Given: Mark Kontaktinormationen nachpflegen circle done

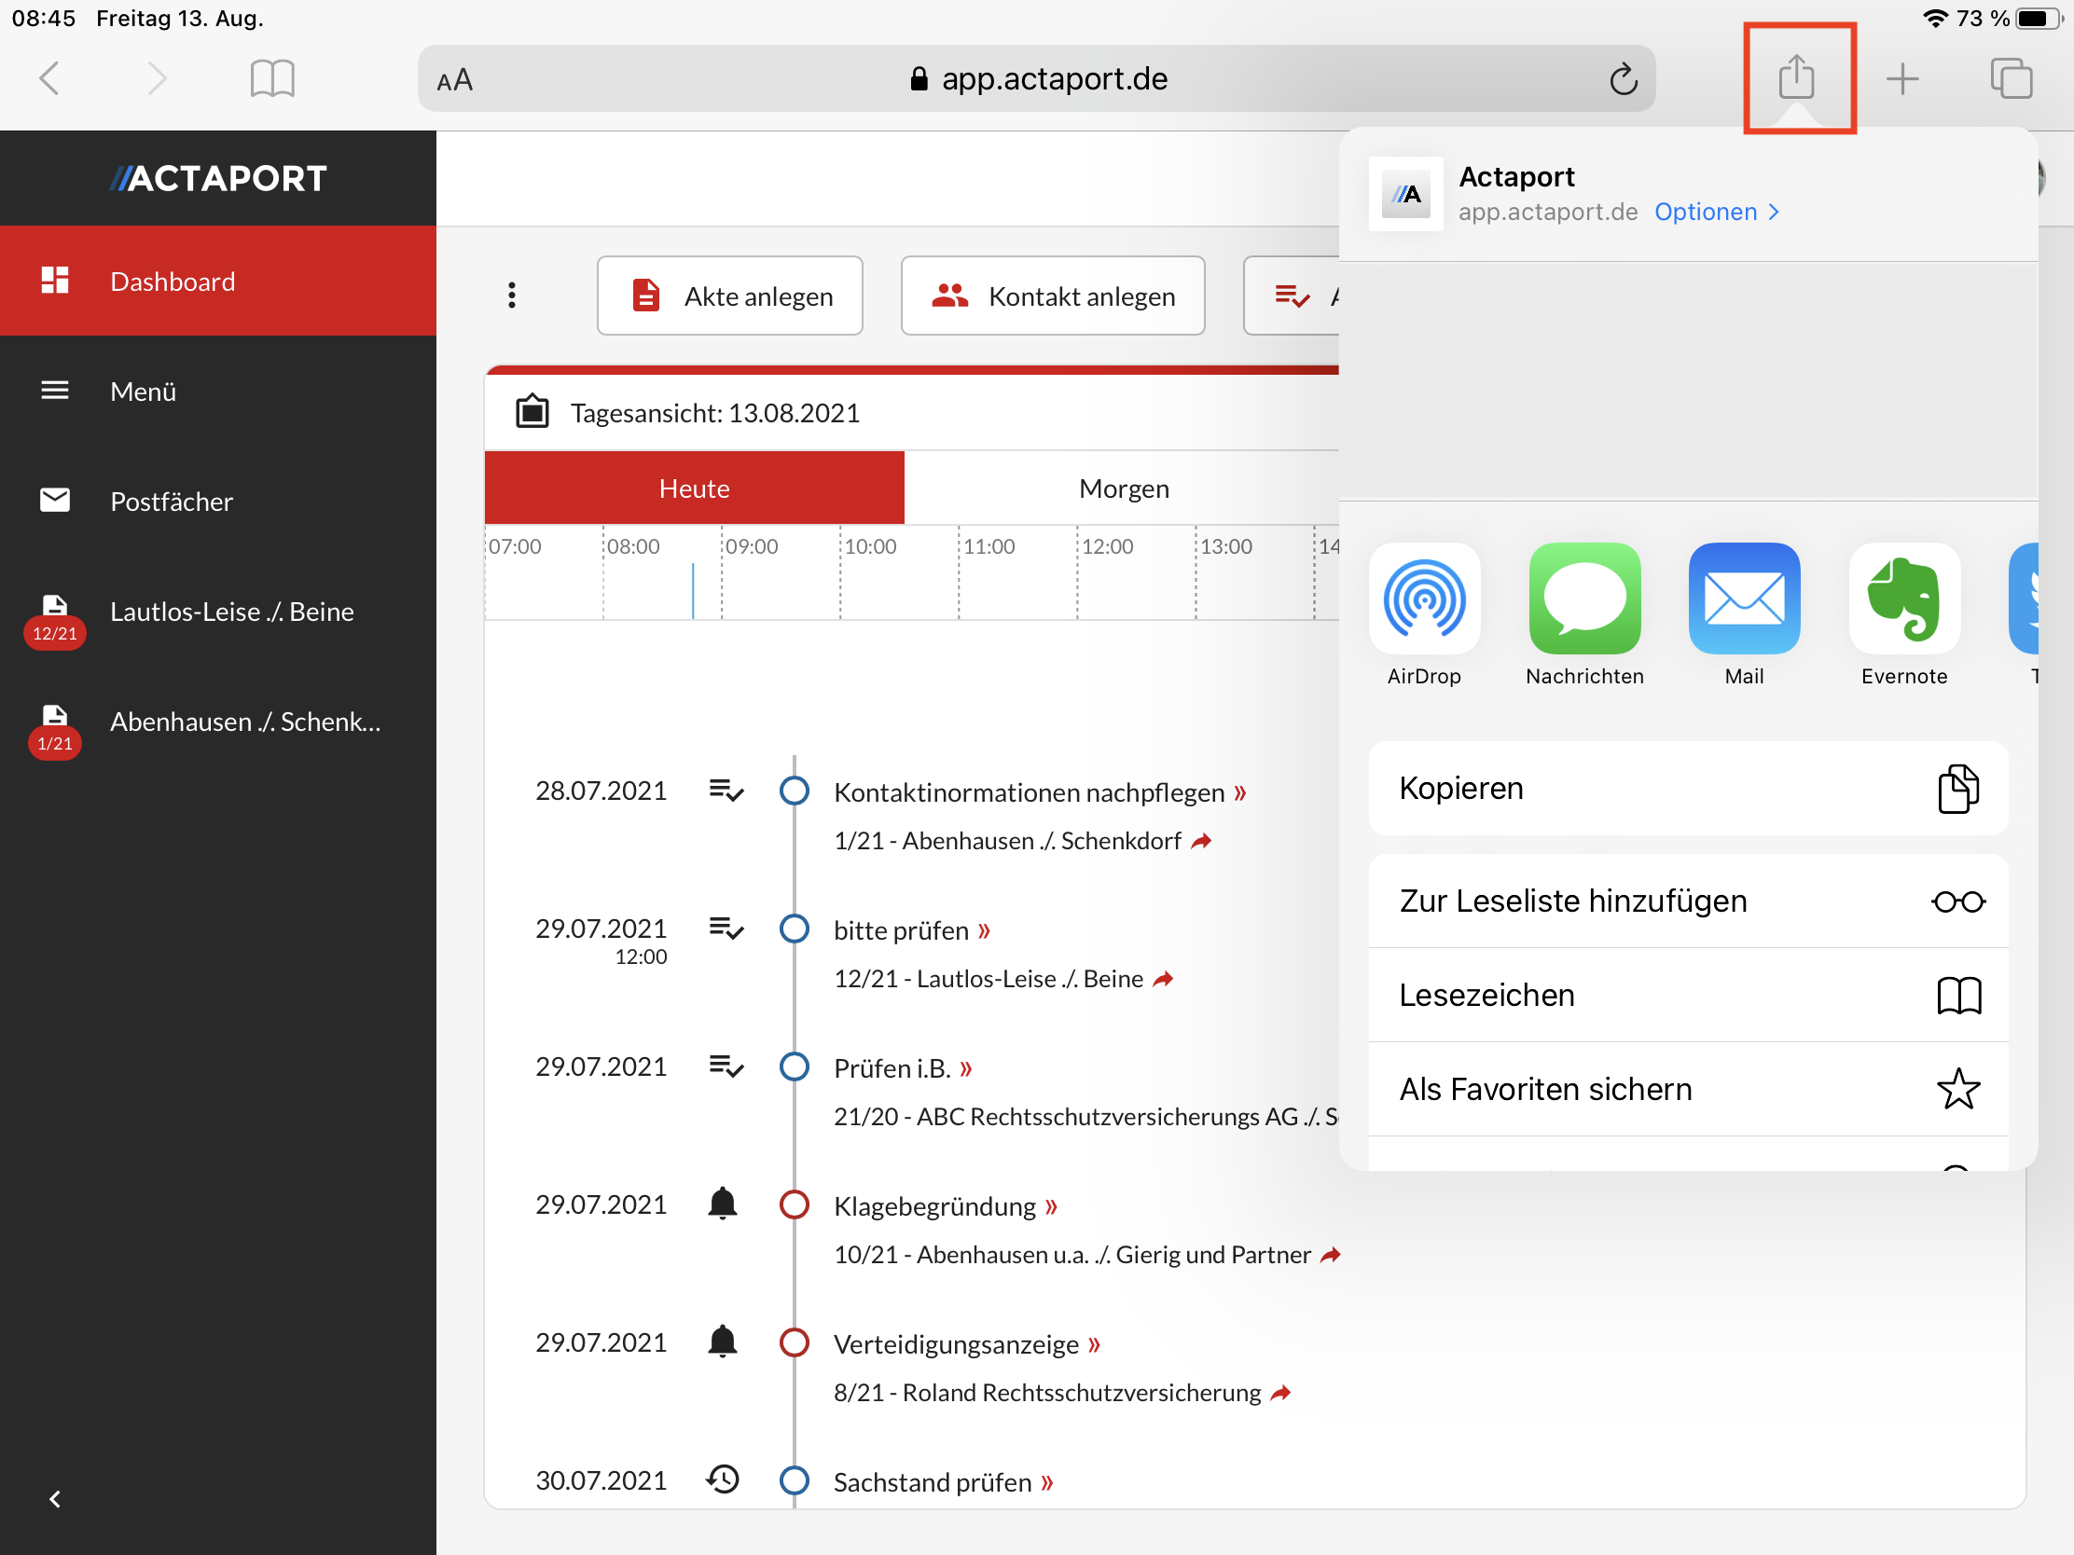Looking at the screenshot, I should point(795,791).
